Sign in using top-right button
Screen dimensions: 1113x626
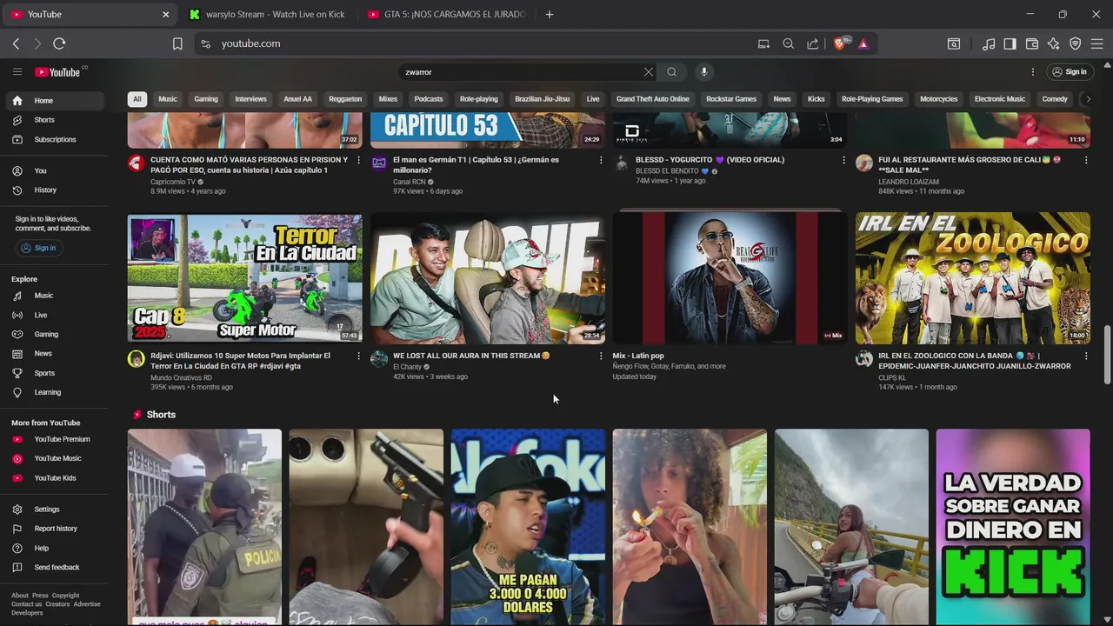(x=1069, y=72)
